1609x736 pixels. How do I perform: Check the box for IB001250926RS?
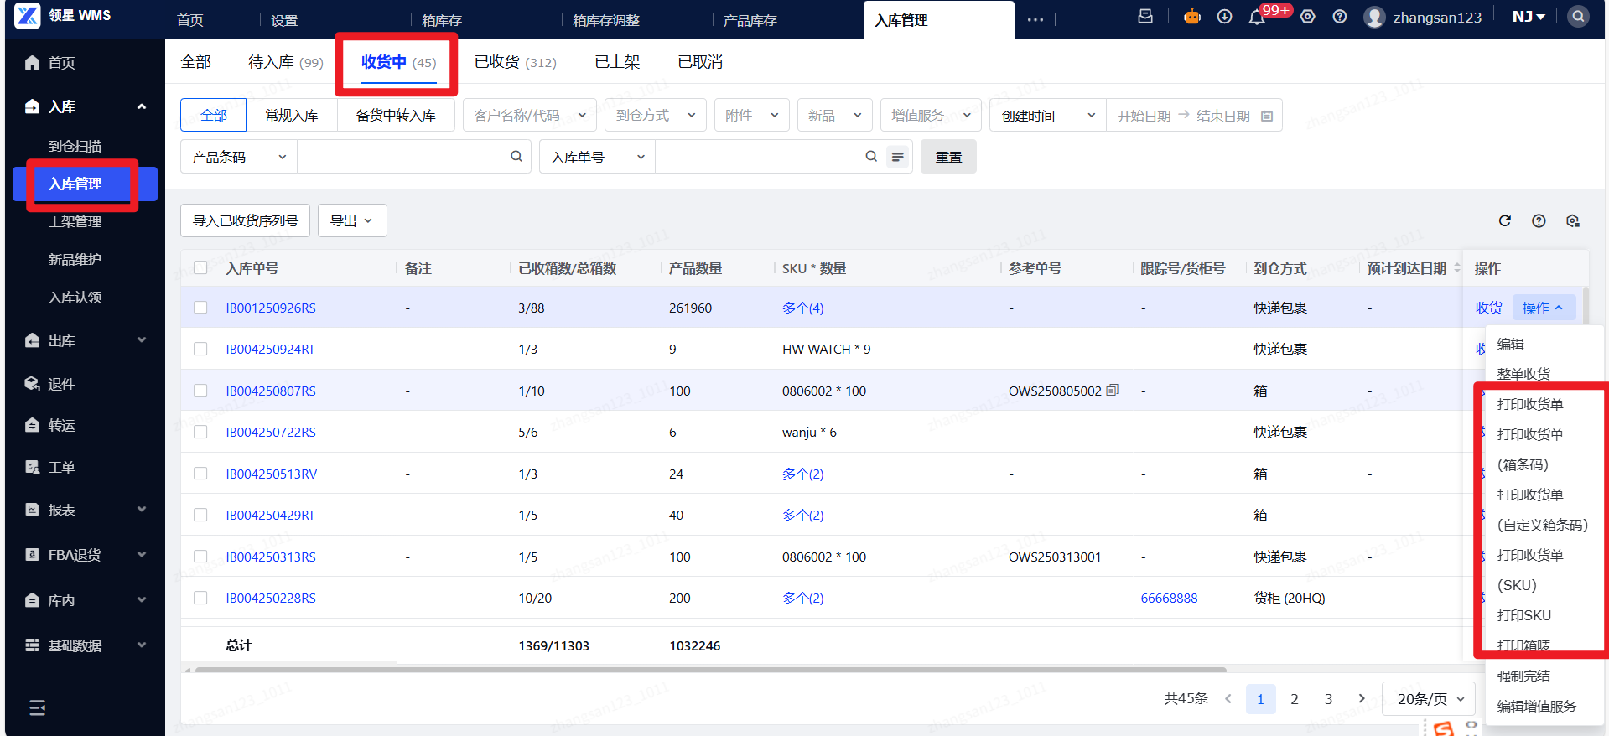pos(200,308)
